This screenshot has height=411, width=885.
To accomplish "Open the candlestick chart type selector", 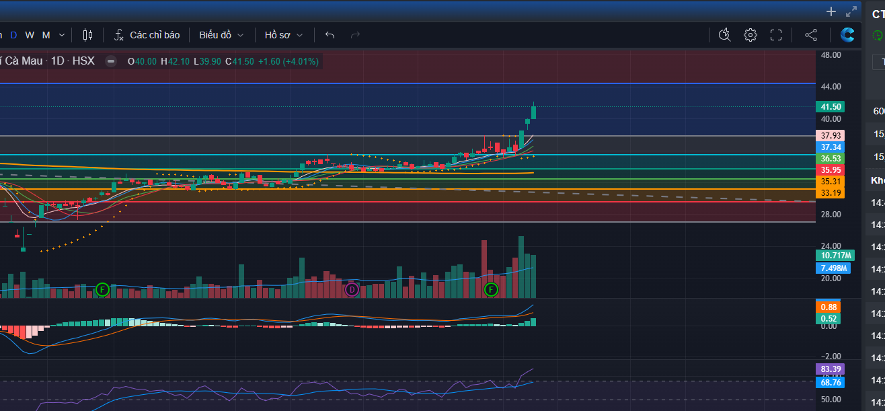I will pos(87,35).
